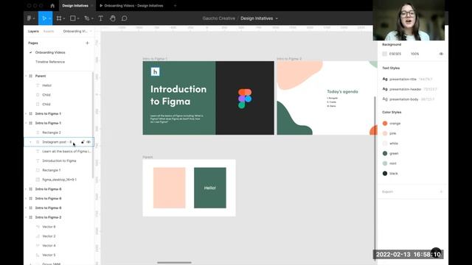
Task: Toggle background color visibility eye
Action: point(441,54)
